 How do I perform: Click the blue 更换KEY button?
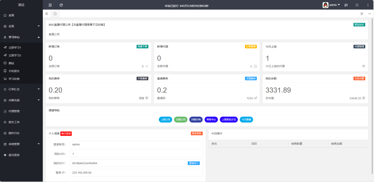(x=194, y=163)
